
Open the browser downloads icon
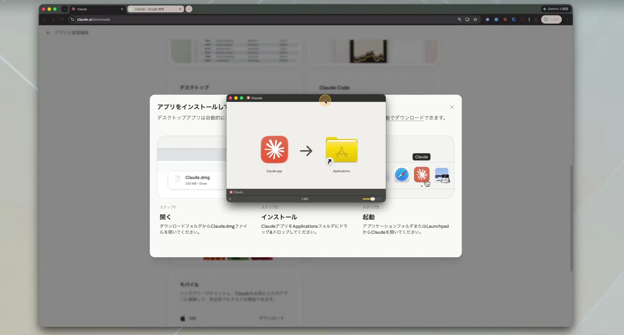point(536,20)
